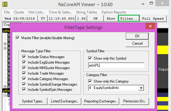
Task: Maximize the NxCoreAPI Viewer window
Action: point(151,3)
